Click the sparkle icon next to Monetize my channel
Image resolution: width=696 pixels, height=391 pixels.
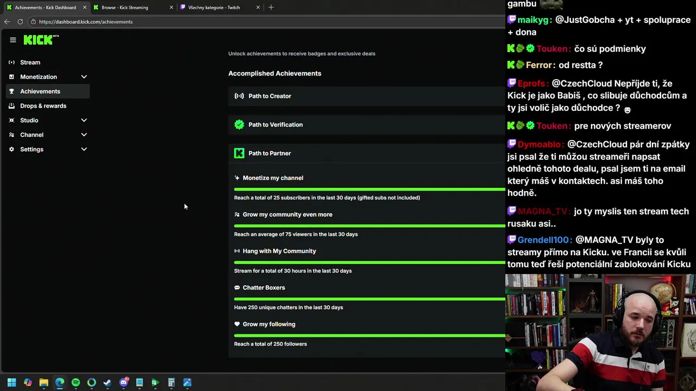pyautogui.click(x=237, y=178)
